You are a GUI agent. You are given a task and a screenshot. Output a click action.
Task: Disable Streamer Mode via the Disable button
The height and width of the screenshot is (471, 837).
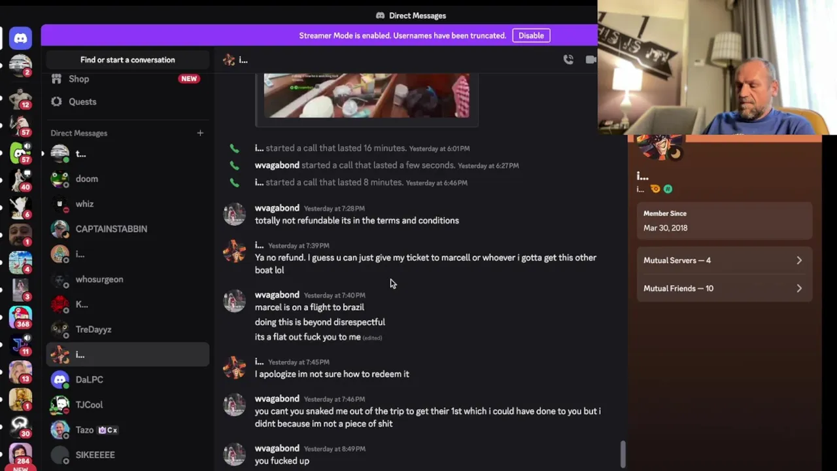[531, 35]
